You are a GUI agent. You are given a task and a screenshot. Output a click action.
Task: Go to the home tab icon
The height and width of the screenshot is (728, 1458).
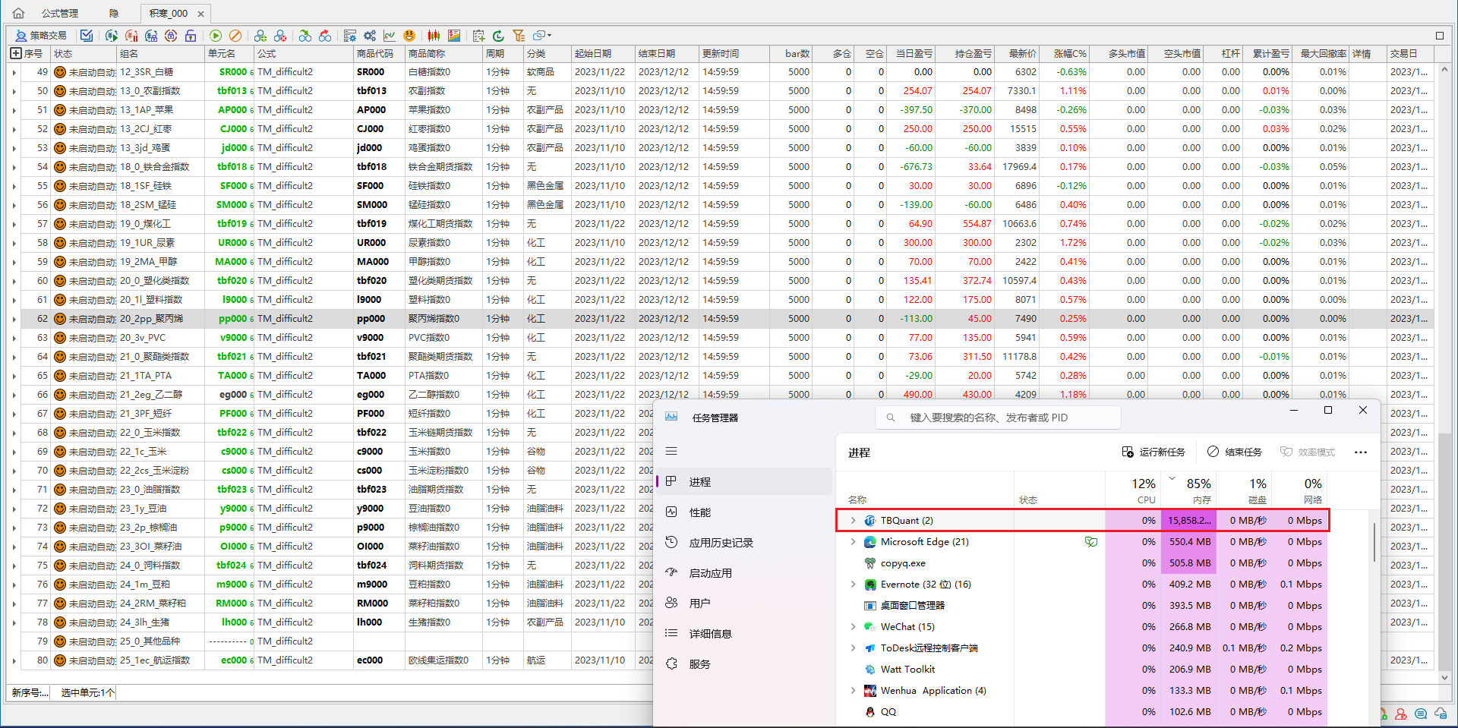18,13
